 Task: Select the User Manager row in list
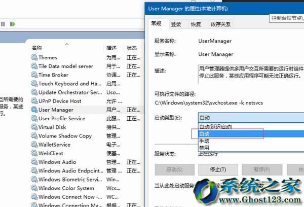(56, 110)
